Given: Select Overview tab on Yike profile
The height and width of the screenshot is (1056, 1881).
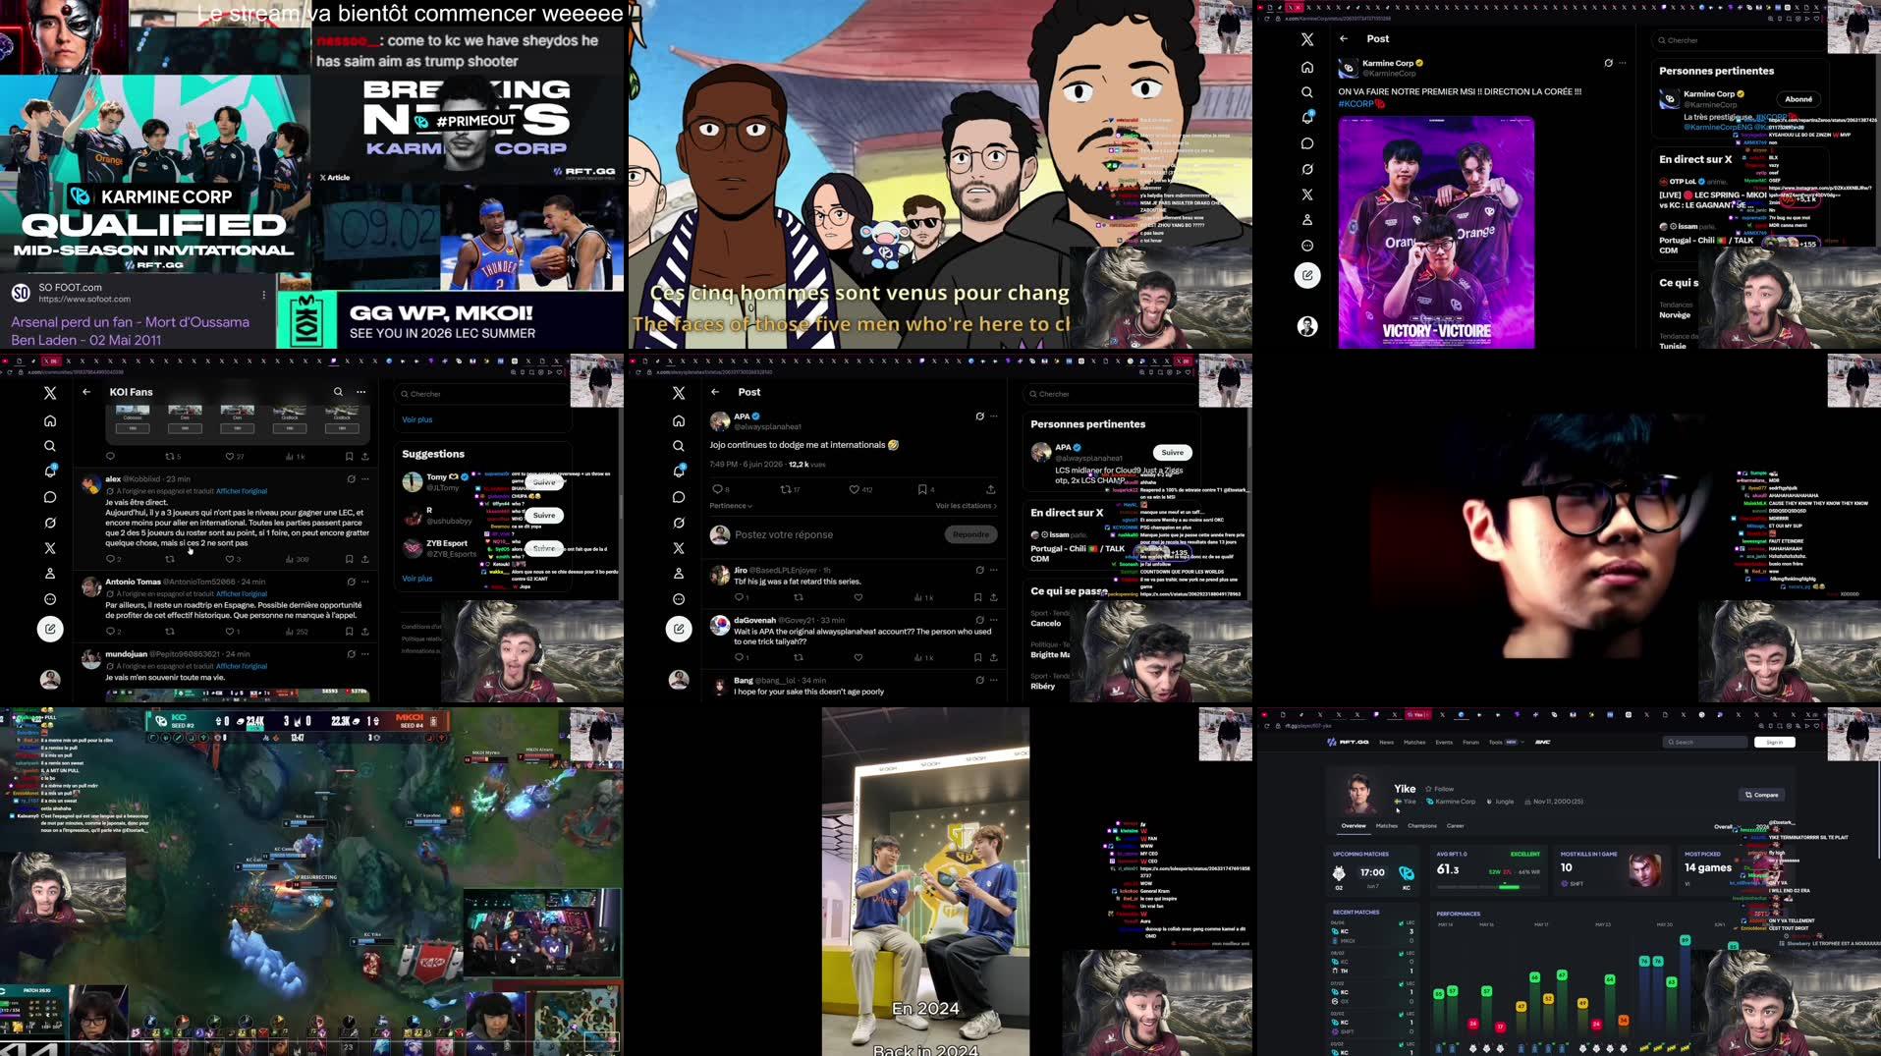Looking at the screenshot, I should coord(1354,826).
